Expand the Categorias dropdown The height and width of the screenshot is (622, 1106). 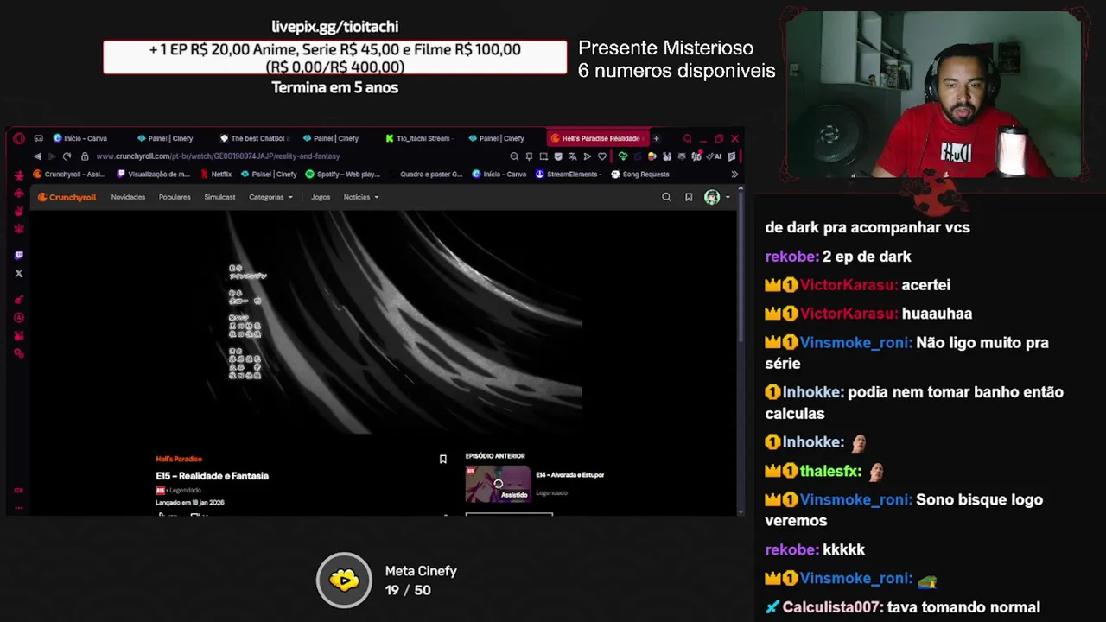click(x=270, y=197)
